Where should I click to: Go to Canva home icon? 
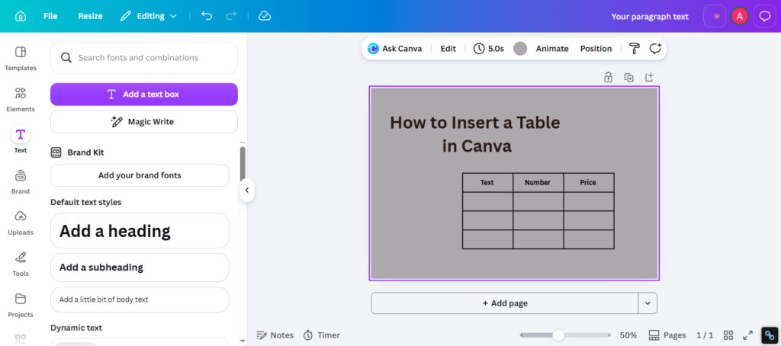(21, 16)
